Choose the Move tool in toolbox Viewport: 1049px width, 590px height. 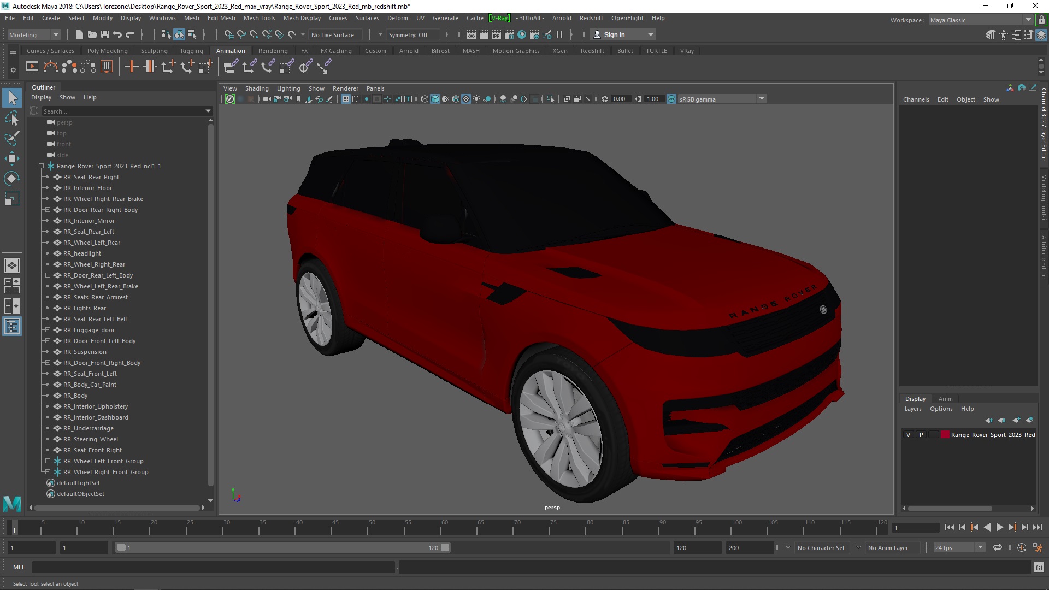click(12, 158)
